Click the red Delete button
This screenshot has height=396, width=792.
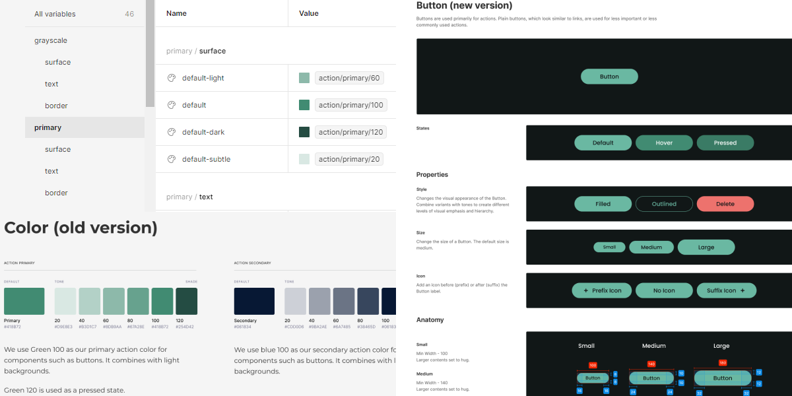click(725, 204)
